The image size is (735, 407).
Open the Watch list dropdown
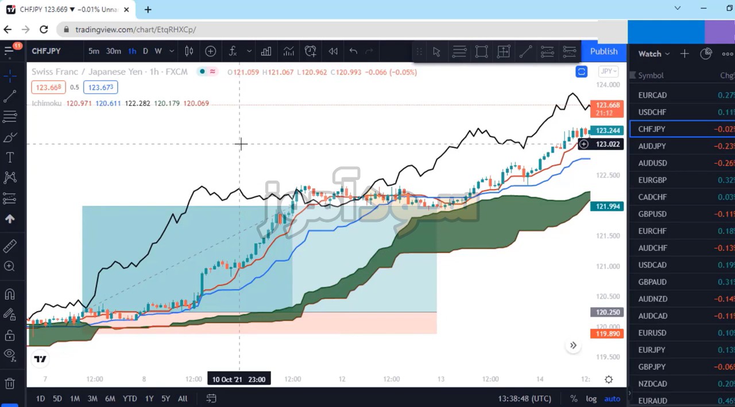[x=654, y=54]
